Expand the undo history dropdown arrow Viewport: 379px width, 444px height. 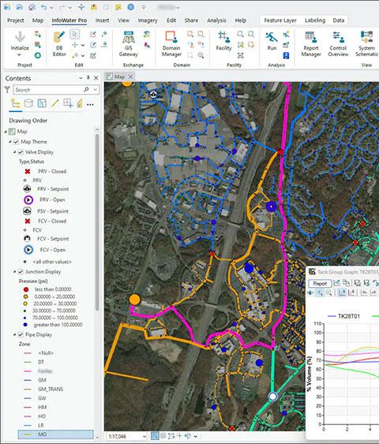51,8
